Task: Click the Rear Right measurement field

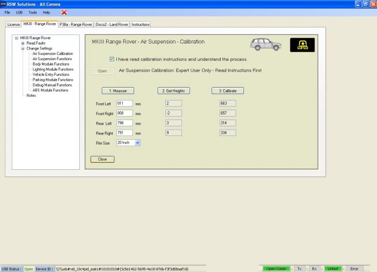Action: pos(124,133)
